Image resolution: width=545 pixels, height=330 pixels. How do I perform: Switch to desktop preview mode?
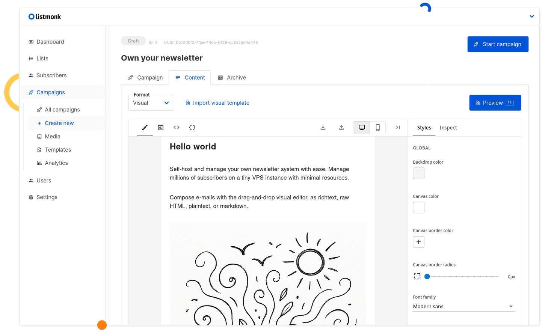(x=362, y=128)
